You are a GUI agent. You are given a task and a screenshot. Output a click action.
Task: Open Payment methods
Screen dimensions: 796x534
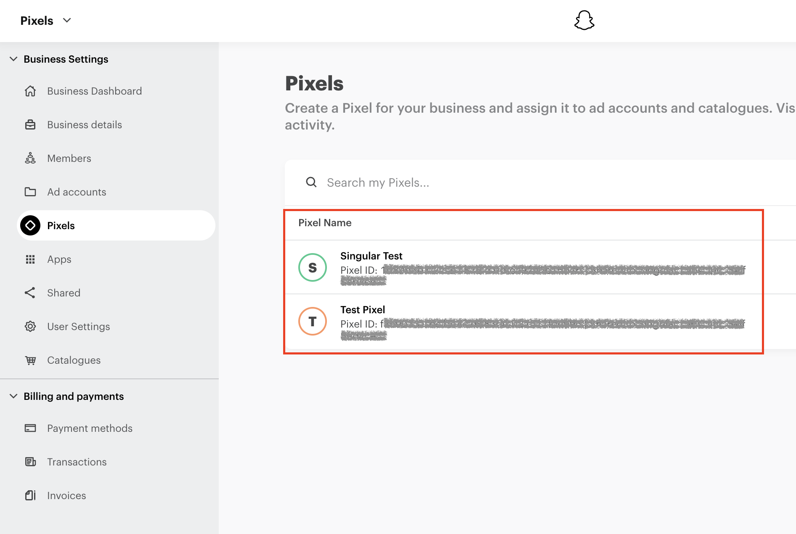(90, 428)
